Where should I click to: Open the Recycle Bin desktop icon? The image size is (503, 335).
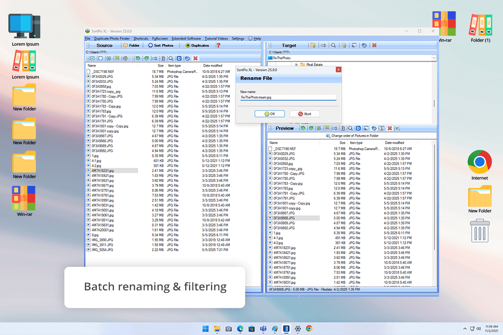pyautogui.click(x=480, y=231)
